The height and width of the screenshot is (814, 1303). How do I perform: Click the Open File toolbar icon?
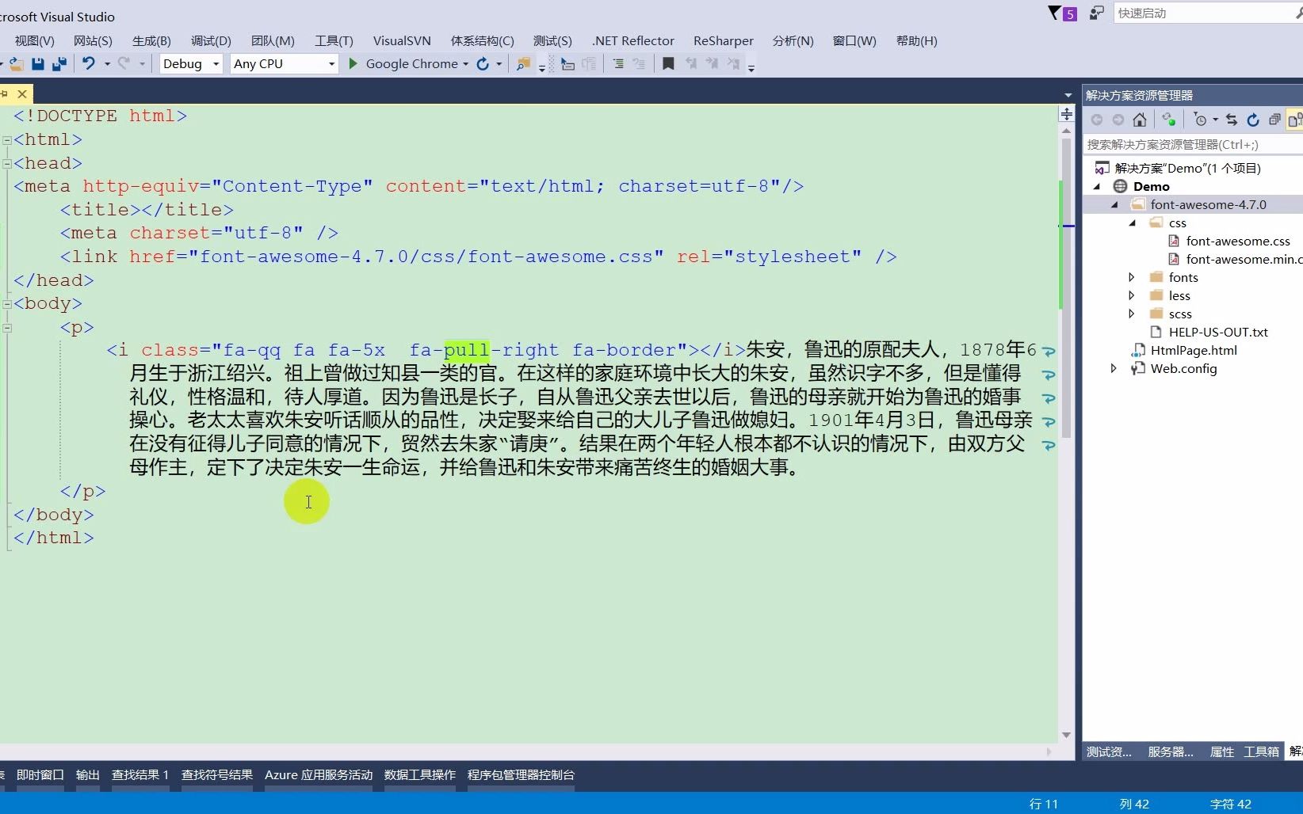point(16,64)
